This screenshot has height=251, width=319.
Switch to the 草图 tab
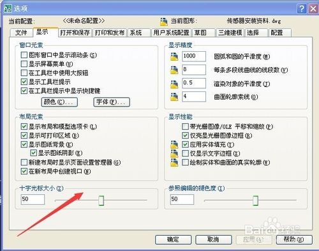click(204, 33)
